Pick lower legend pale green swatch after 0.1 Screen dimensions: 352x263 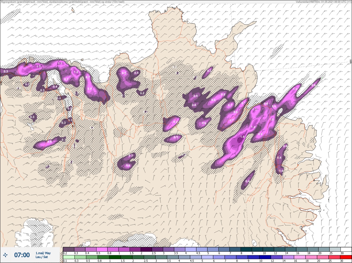(68, 257)
